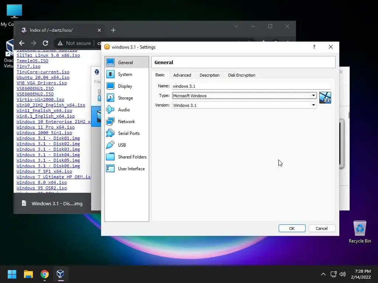Click the Windows 3.1 OS type image
The width and height of the screenshot is (378, 283).
[325, 98]
